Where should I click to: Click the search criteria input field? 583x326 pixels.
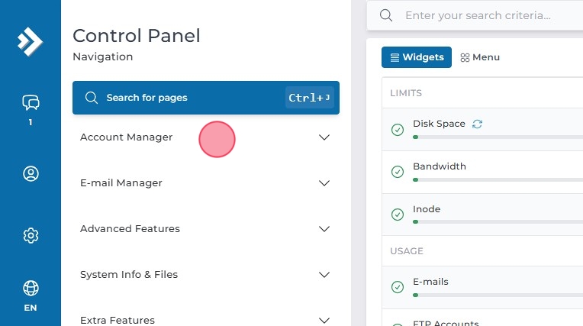click(x=488, y=15)
